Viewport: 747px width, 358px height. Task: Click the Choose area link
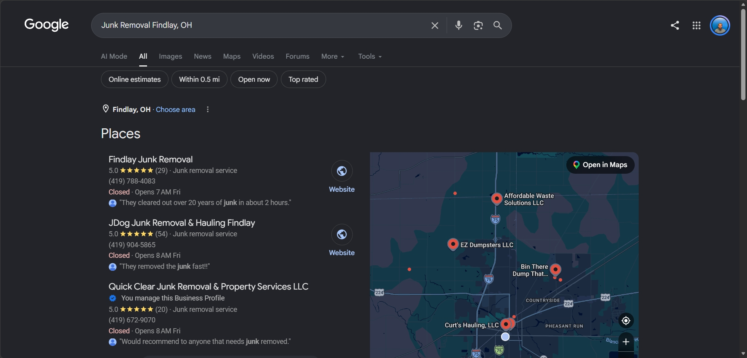(x=176, y=110)
